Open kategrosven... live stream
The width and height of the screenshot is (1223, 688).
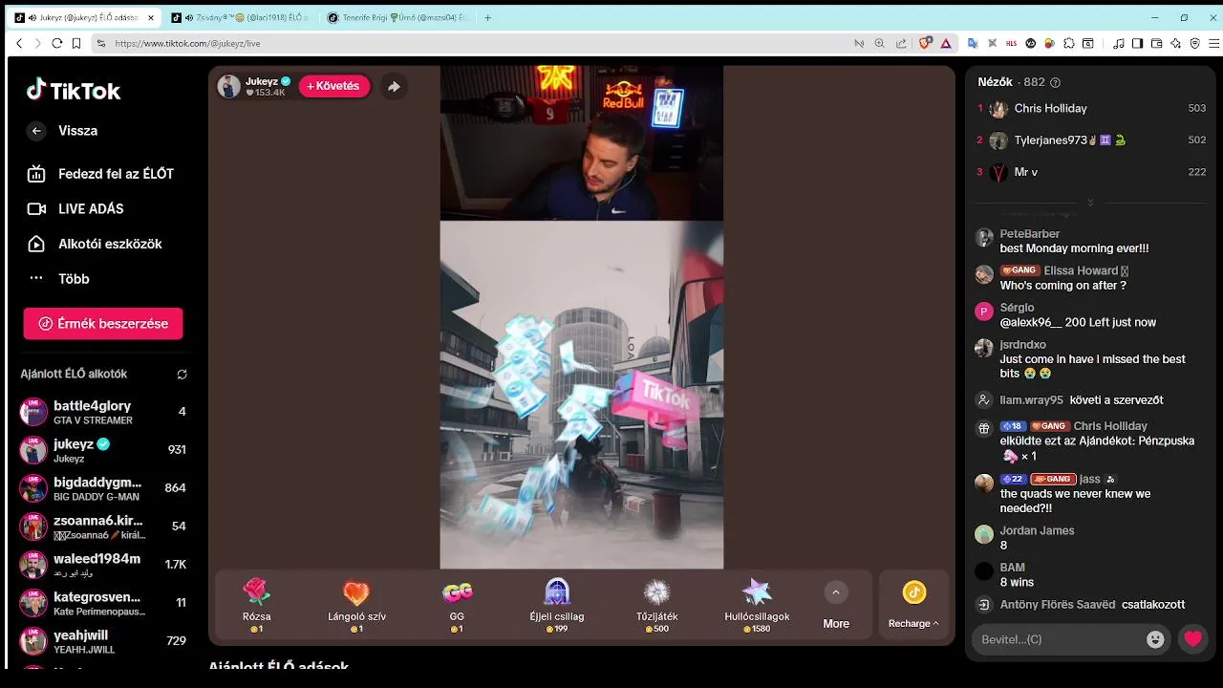[x=103, y=603]
